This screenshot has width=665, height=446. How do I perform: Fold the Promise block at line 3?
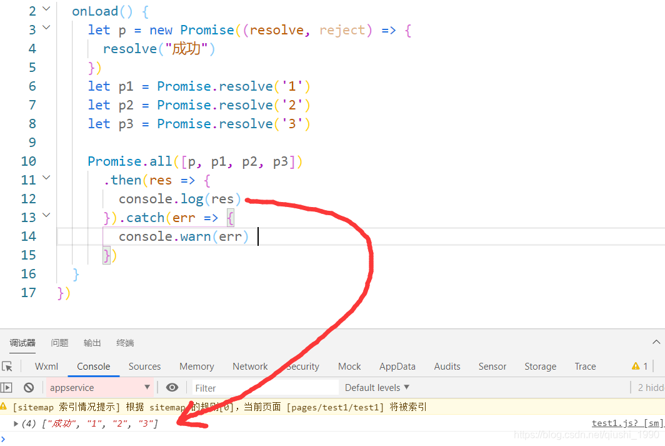tap(47, 28)
